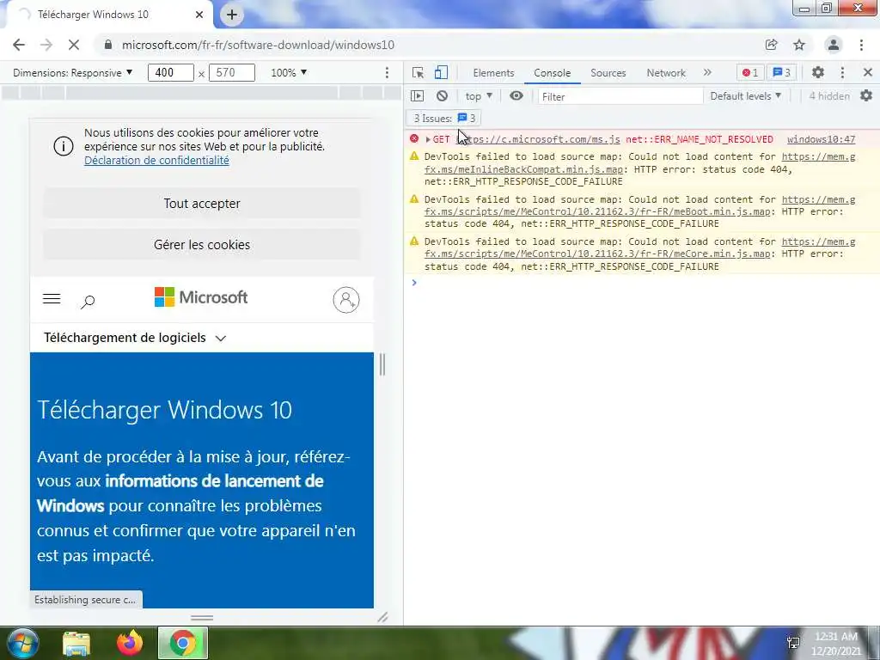
Task: Click the 3 Issues button
Action: (x=444, y=119)
